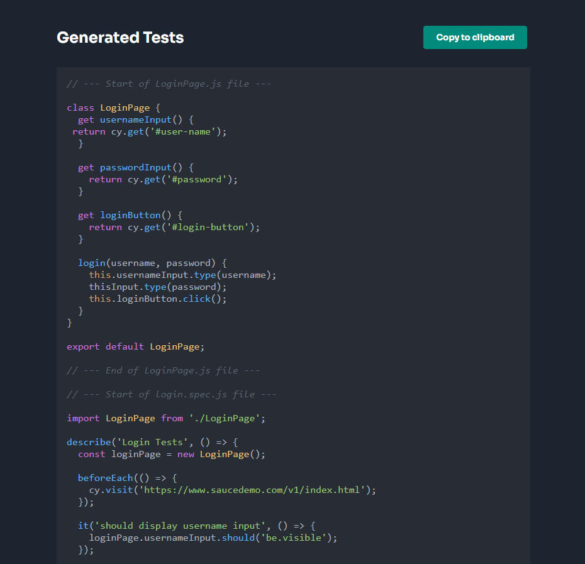Screen dimensions: 585x564
Task: Click the saucedemo.com URL in cy.visit
Action: click(x=254, y=490)
